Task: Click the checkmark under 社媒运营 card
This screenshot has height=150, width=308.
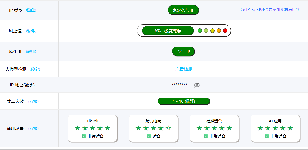Action: point(206,136)
